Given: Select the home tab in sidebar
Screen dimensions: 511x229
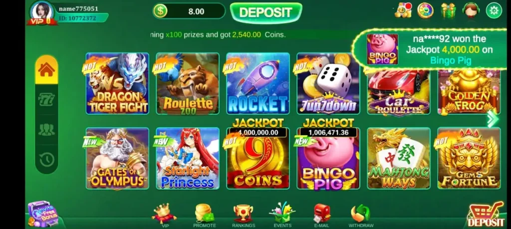Looking at the screenshot, I should 46,69.
